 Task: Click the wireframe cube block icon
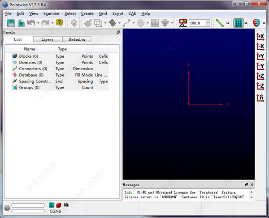tap(98, 23)
